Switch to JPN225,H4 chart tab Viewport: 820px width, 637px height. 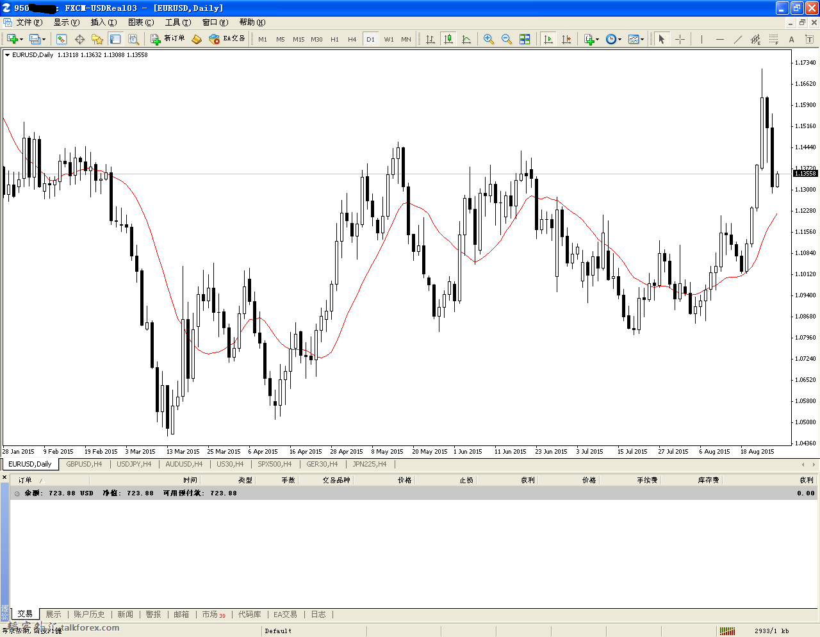pyautogui.click(x=370, y=464)
